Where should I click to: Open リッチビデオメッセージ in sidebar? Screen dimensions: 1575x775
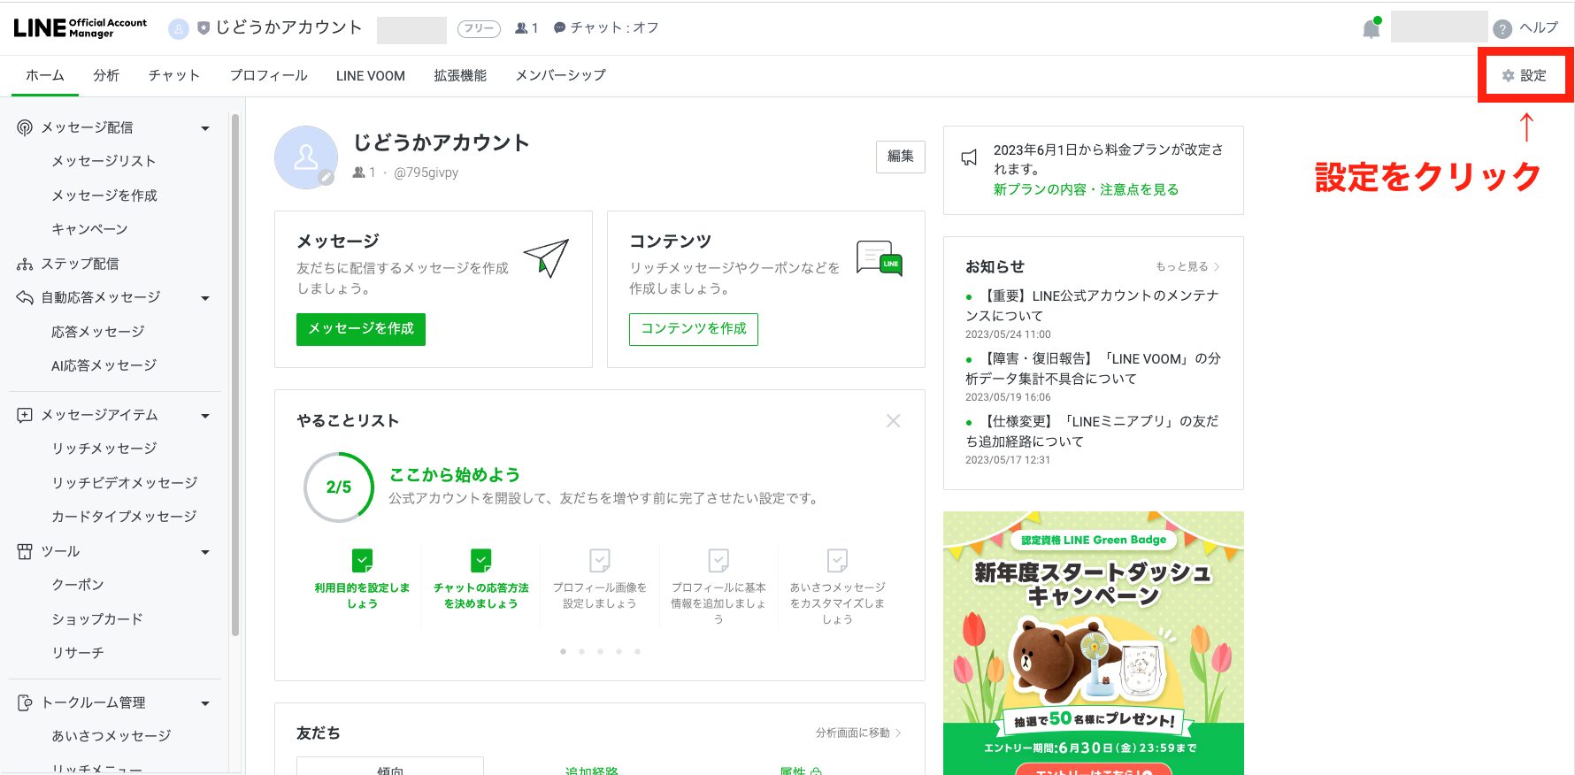click(125, 483)
